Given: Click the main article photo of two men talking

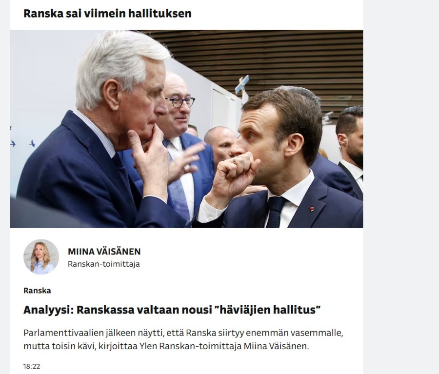Looking at the screenshot, I should [x=186, y=129].
